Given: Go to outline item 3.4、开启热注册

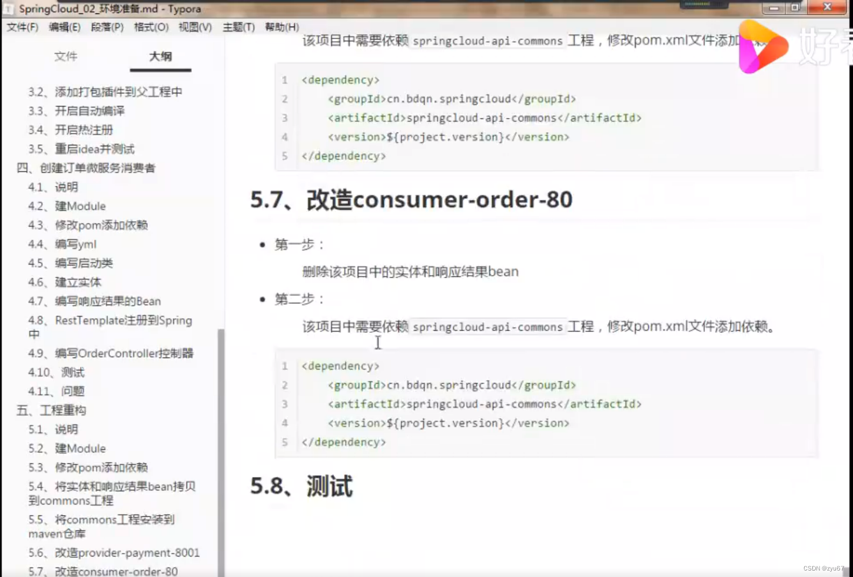Looking at the screenshot, I should click(x=71, y=130).
